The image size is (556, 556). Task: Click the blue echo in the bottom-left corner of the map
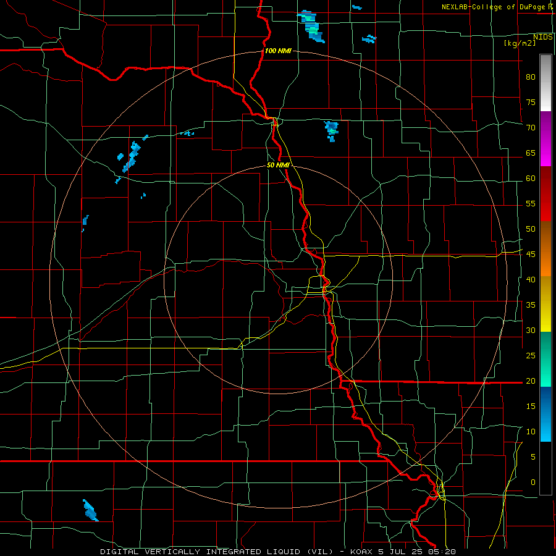point(90,510)
